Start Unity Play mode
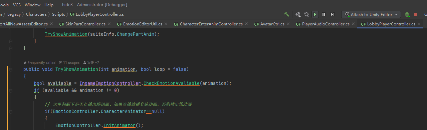The height and width of the screenshot is (130, 427). click(315, 14)
